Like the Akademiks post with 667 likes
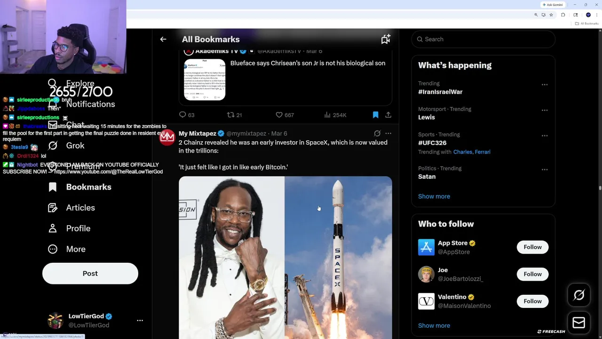 click(285, 115)
